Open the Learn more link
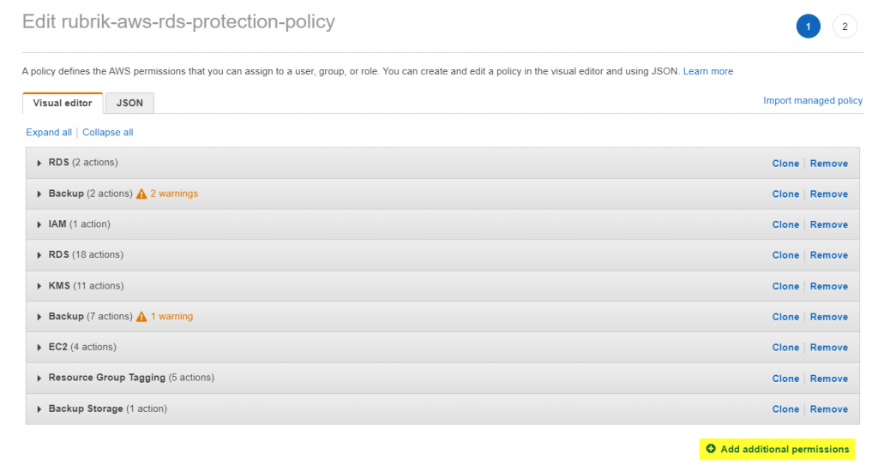 [x=707, y=71]
